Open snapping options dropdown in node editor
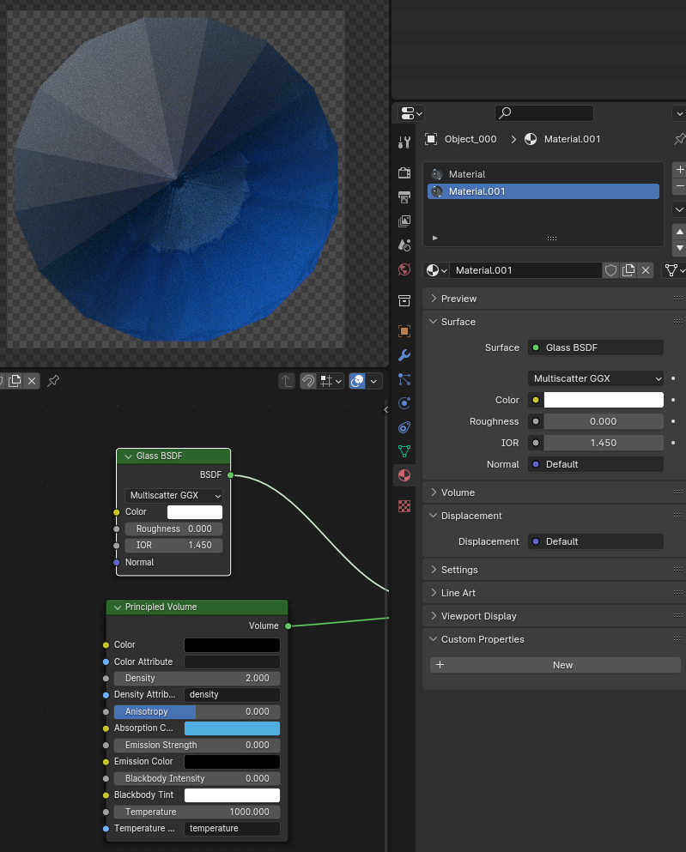 331,382
